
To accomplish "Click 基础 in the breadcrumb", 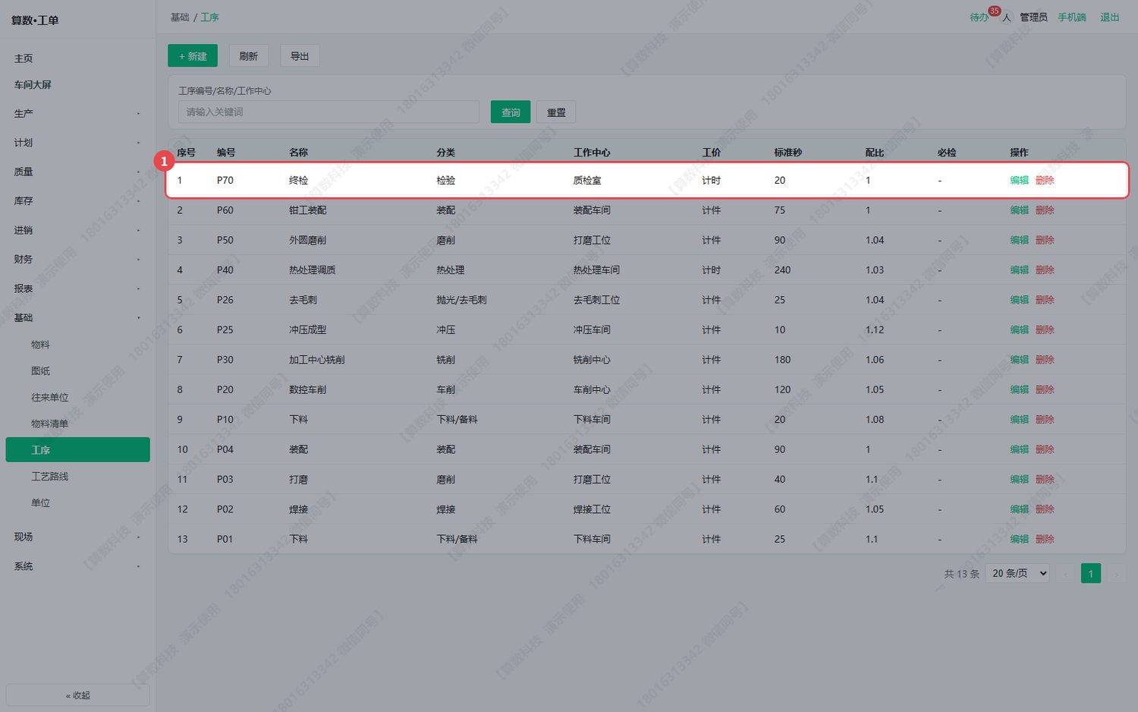I will pos(180,17).
